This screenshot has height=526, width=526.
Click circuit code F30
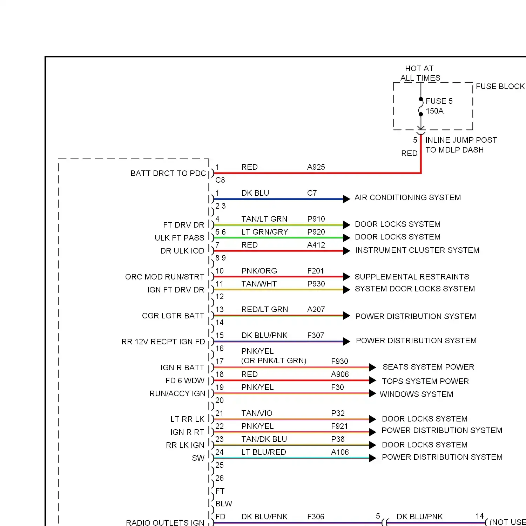pyautogui.click(x=337, y=387)
